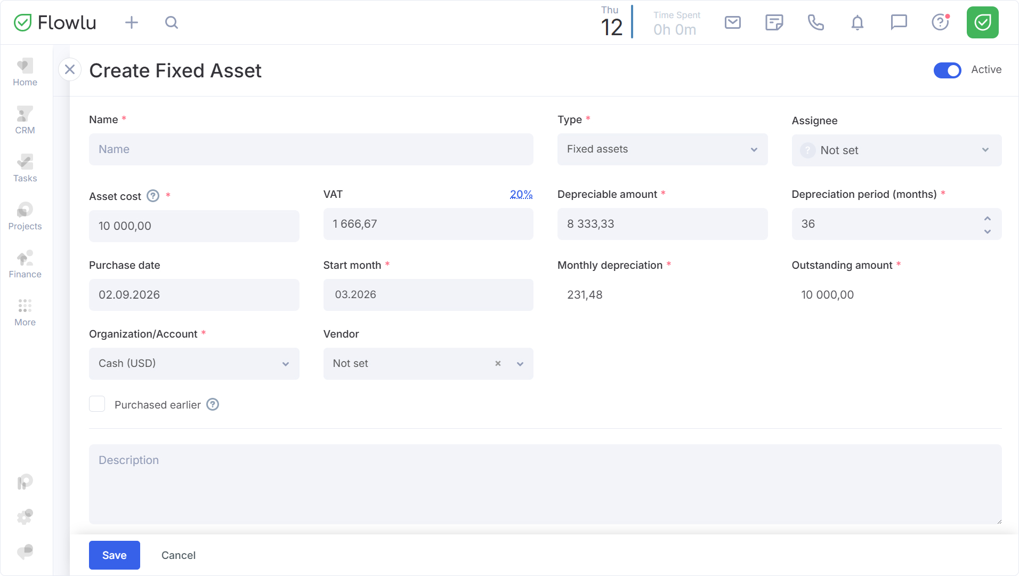
Task: Click into the Name input field
Action: [311, 149]
